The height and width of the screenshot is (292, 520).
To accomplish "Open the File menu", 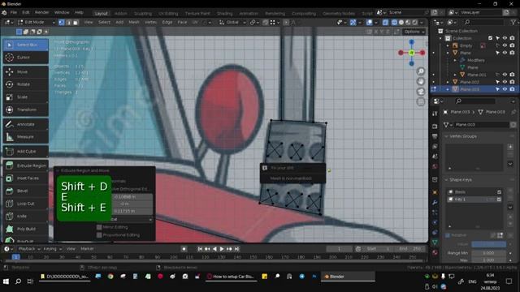I will pos(14,13).
